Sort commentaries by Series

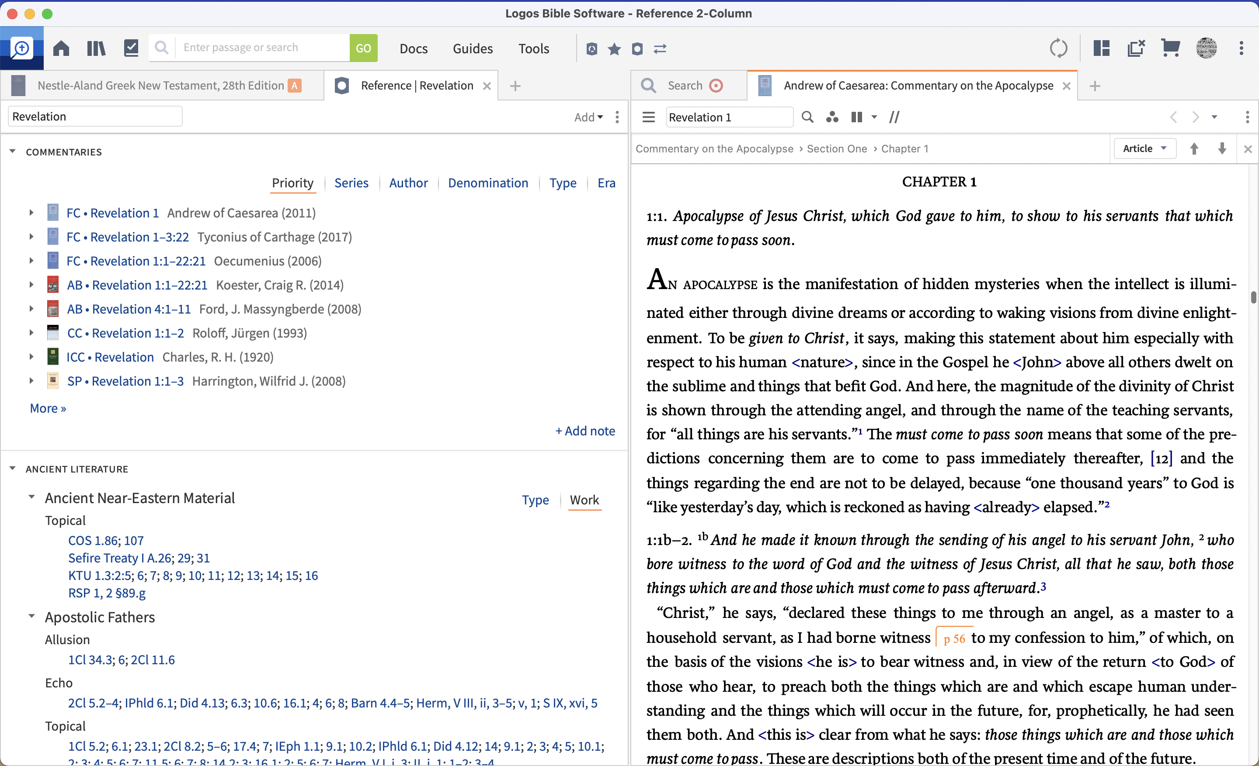click(x=351, y=183)
